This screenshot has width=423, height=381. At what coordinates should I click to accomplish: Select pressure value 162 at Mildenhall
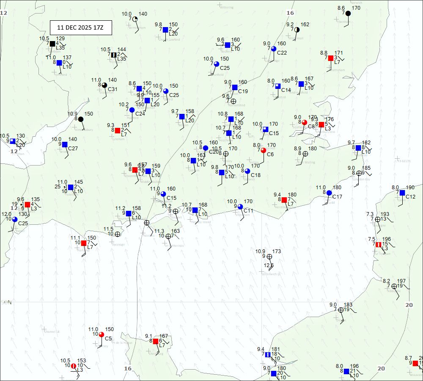point(305,24)
